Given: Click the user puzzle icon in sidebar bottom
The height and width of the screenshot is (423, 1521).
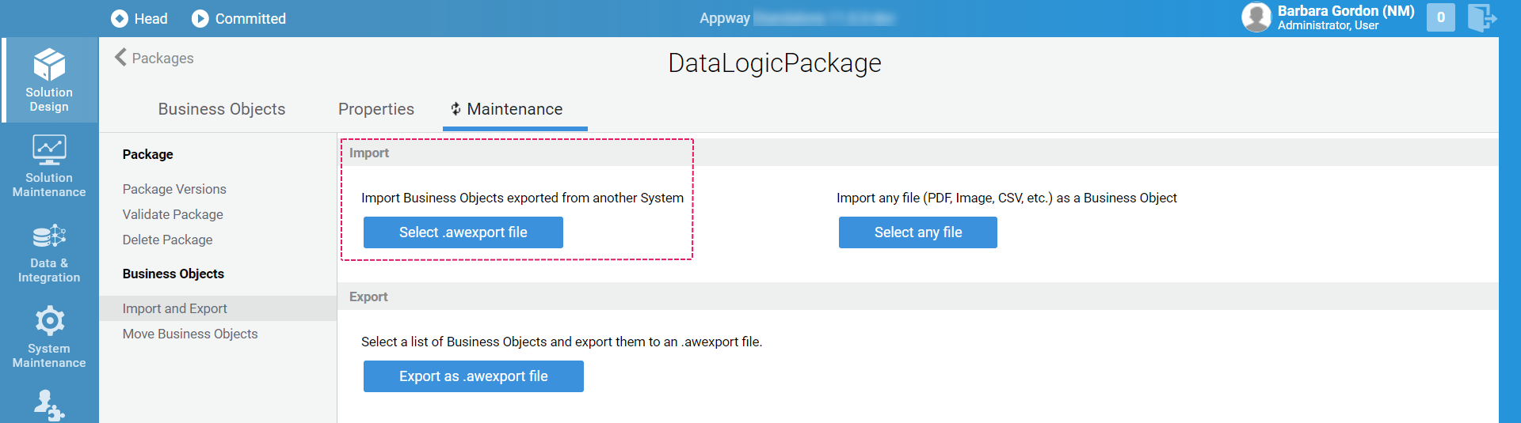Looking at the screenshot, I should click(49, 405).
